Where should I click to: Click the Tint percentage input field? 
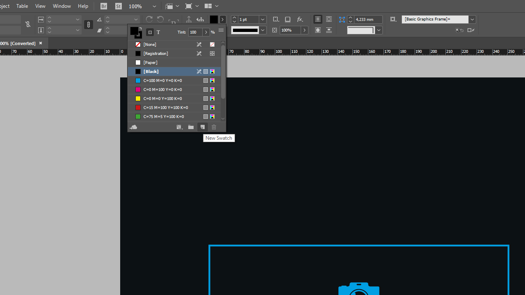(195, 32)
